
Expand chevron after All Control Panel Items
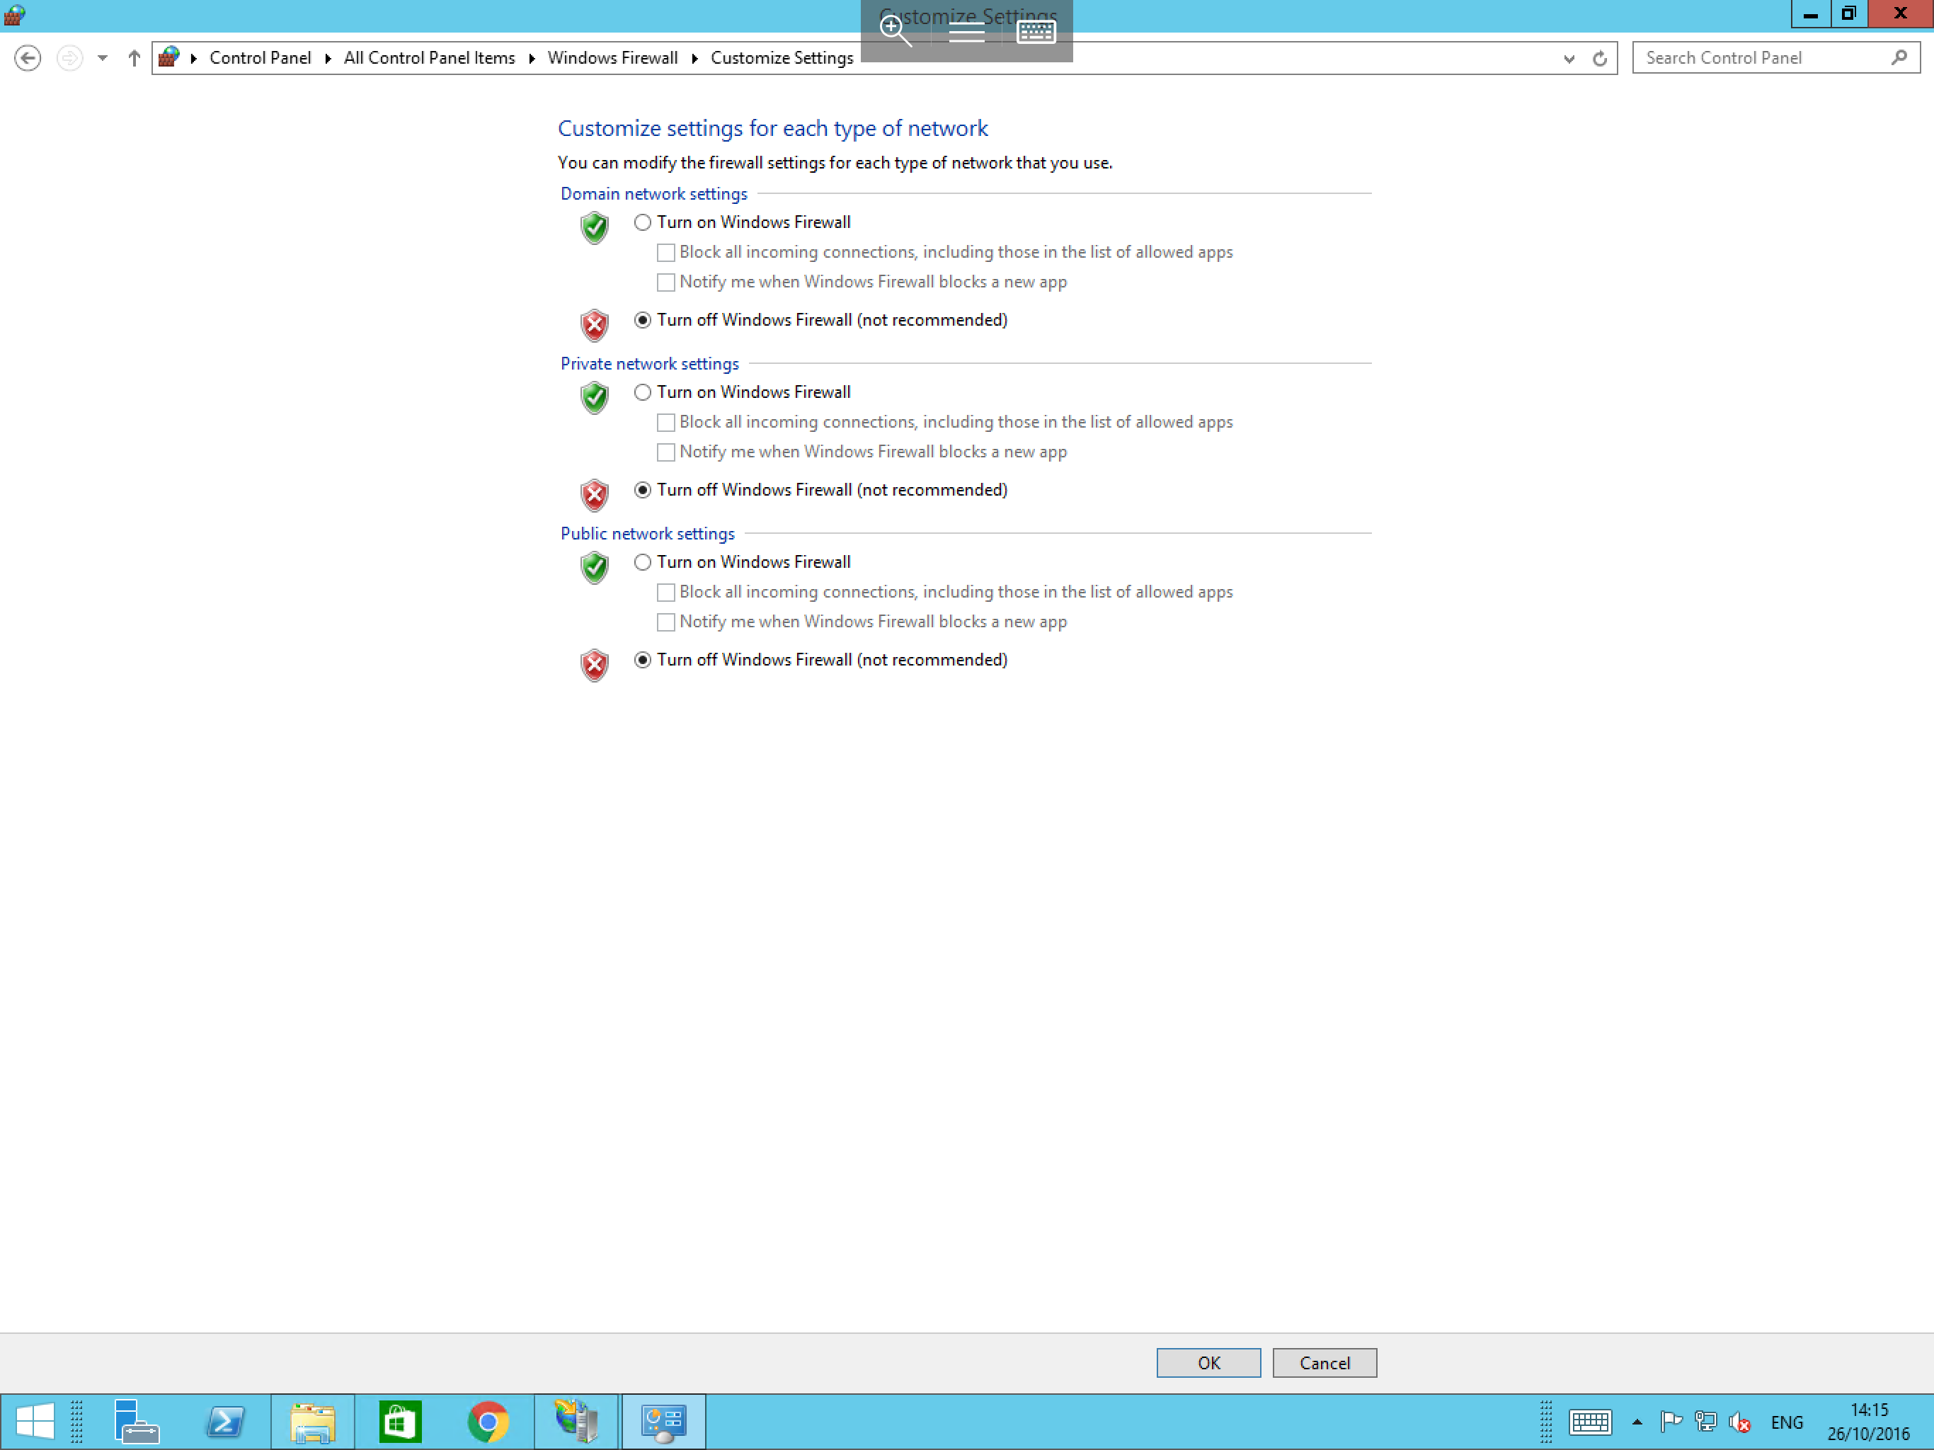pyautogui.click(x=532, y=58)
